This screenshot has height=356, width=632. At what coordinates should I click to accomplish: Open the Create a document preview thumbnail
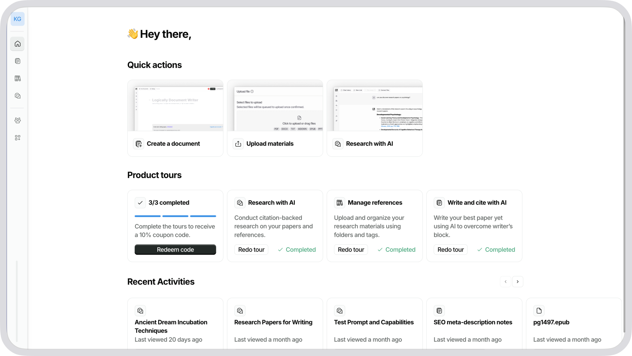click(175, 106)
